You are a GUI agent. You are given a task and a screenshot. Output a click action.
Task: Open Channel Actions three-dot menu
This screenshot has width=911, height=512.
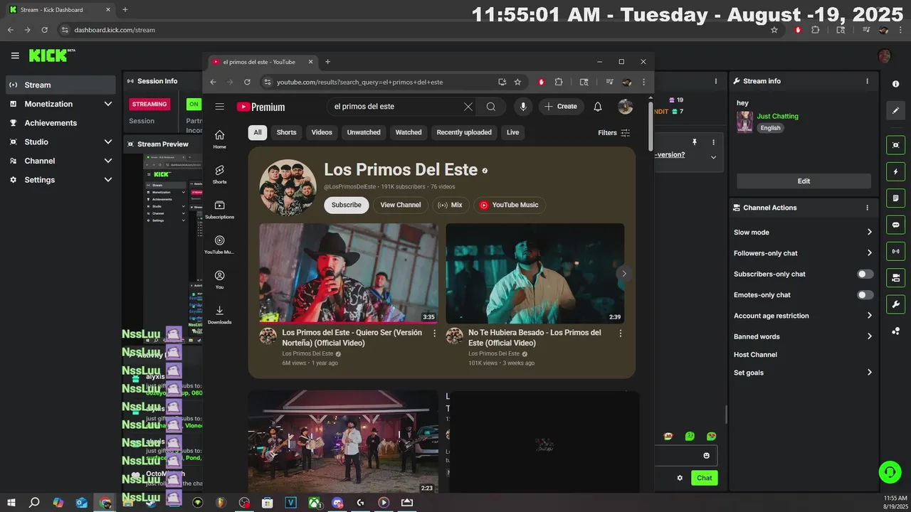(x=867, y=208)
